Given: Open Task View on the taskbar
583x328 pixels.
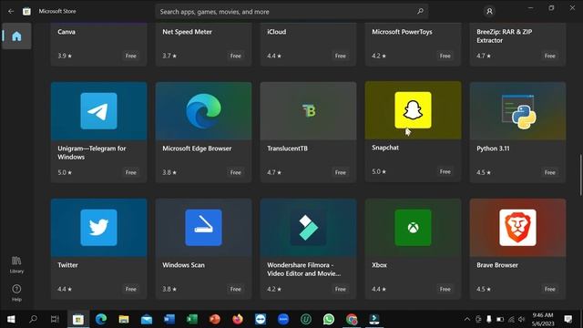Looking at the screenshot, I should click(55, 319).
